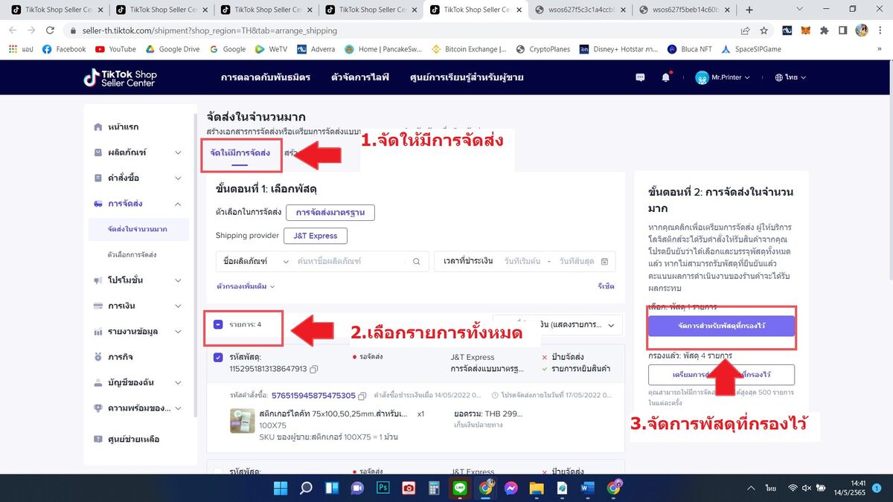Expand ตัวกรองเพิ่มเติม additional filters
The height and width of the screenshot is (502, 893).
(x=246, y=286)
